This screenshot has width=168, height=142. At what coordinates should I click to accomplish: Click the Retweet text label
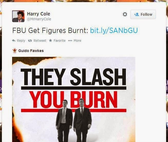(x=40, y=41)
